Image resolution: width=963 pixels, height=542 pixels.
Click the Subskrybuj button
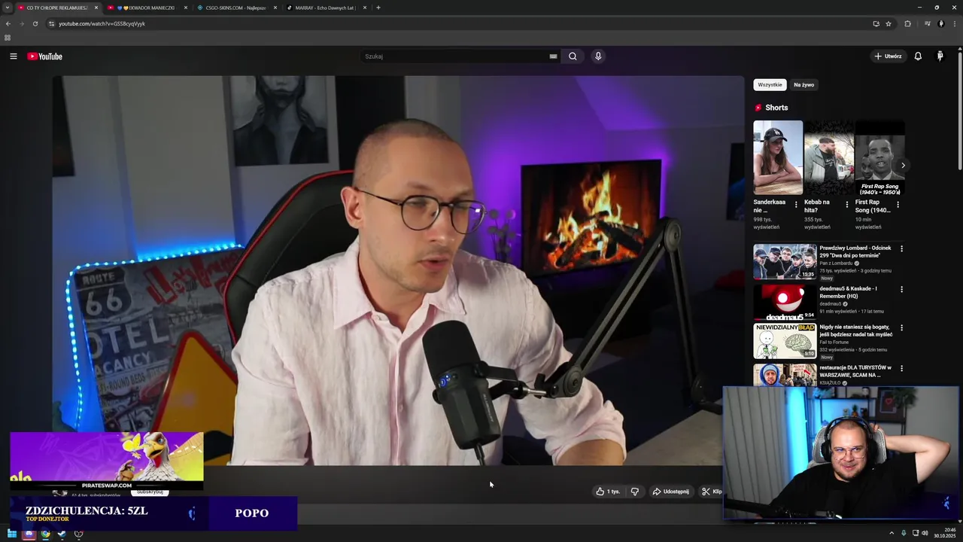point(150,492)
